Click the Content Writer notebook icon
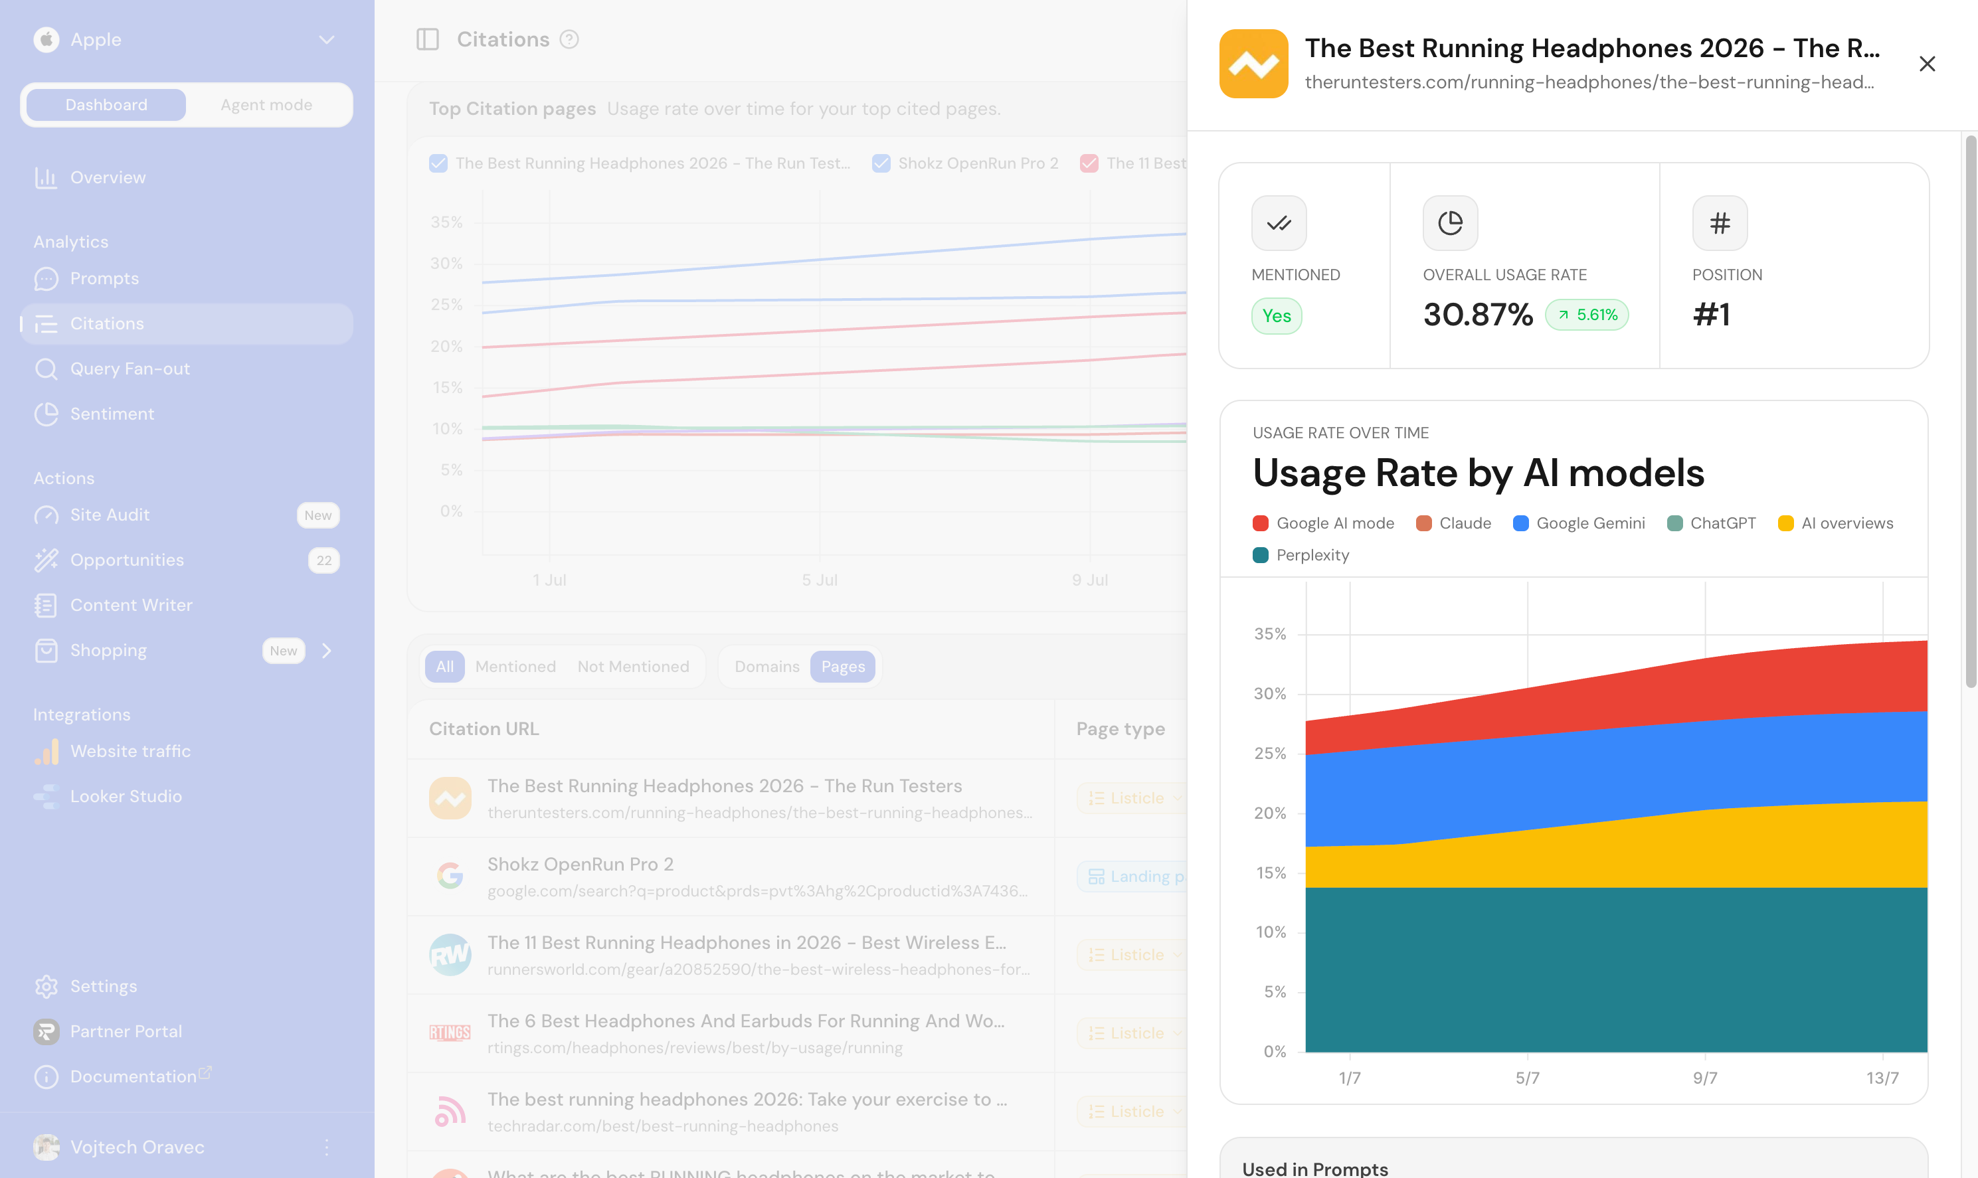1978x1178 pixels. 46,606
